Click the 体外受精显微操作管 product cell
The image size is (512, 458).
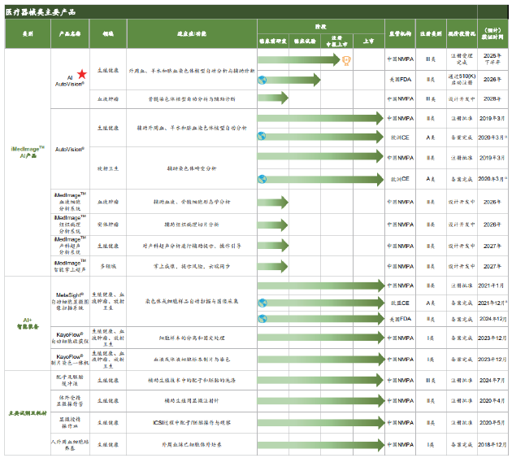(x=70, y=401)
